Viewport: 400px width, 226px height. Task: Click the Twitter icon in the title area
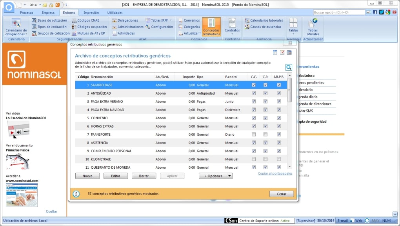coord(382,12)
